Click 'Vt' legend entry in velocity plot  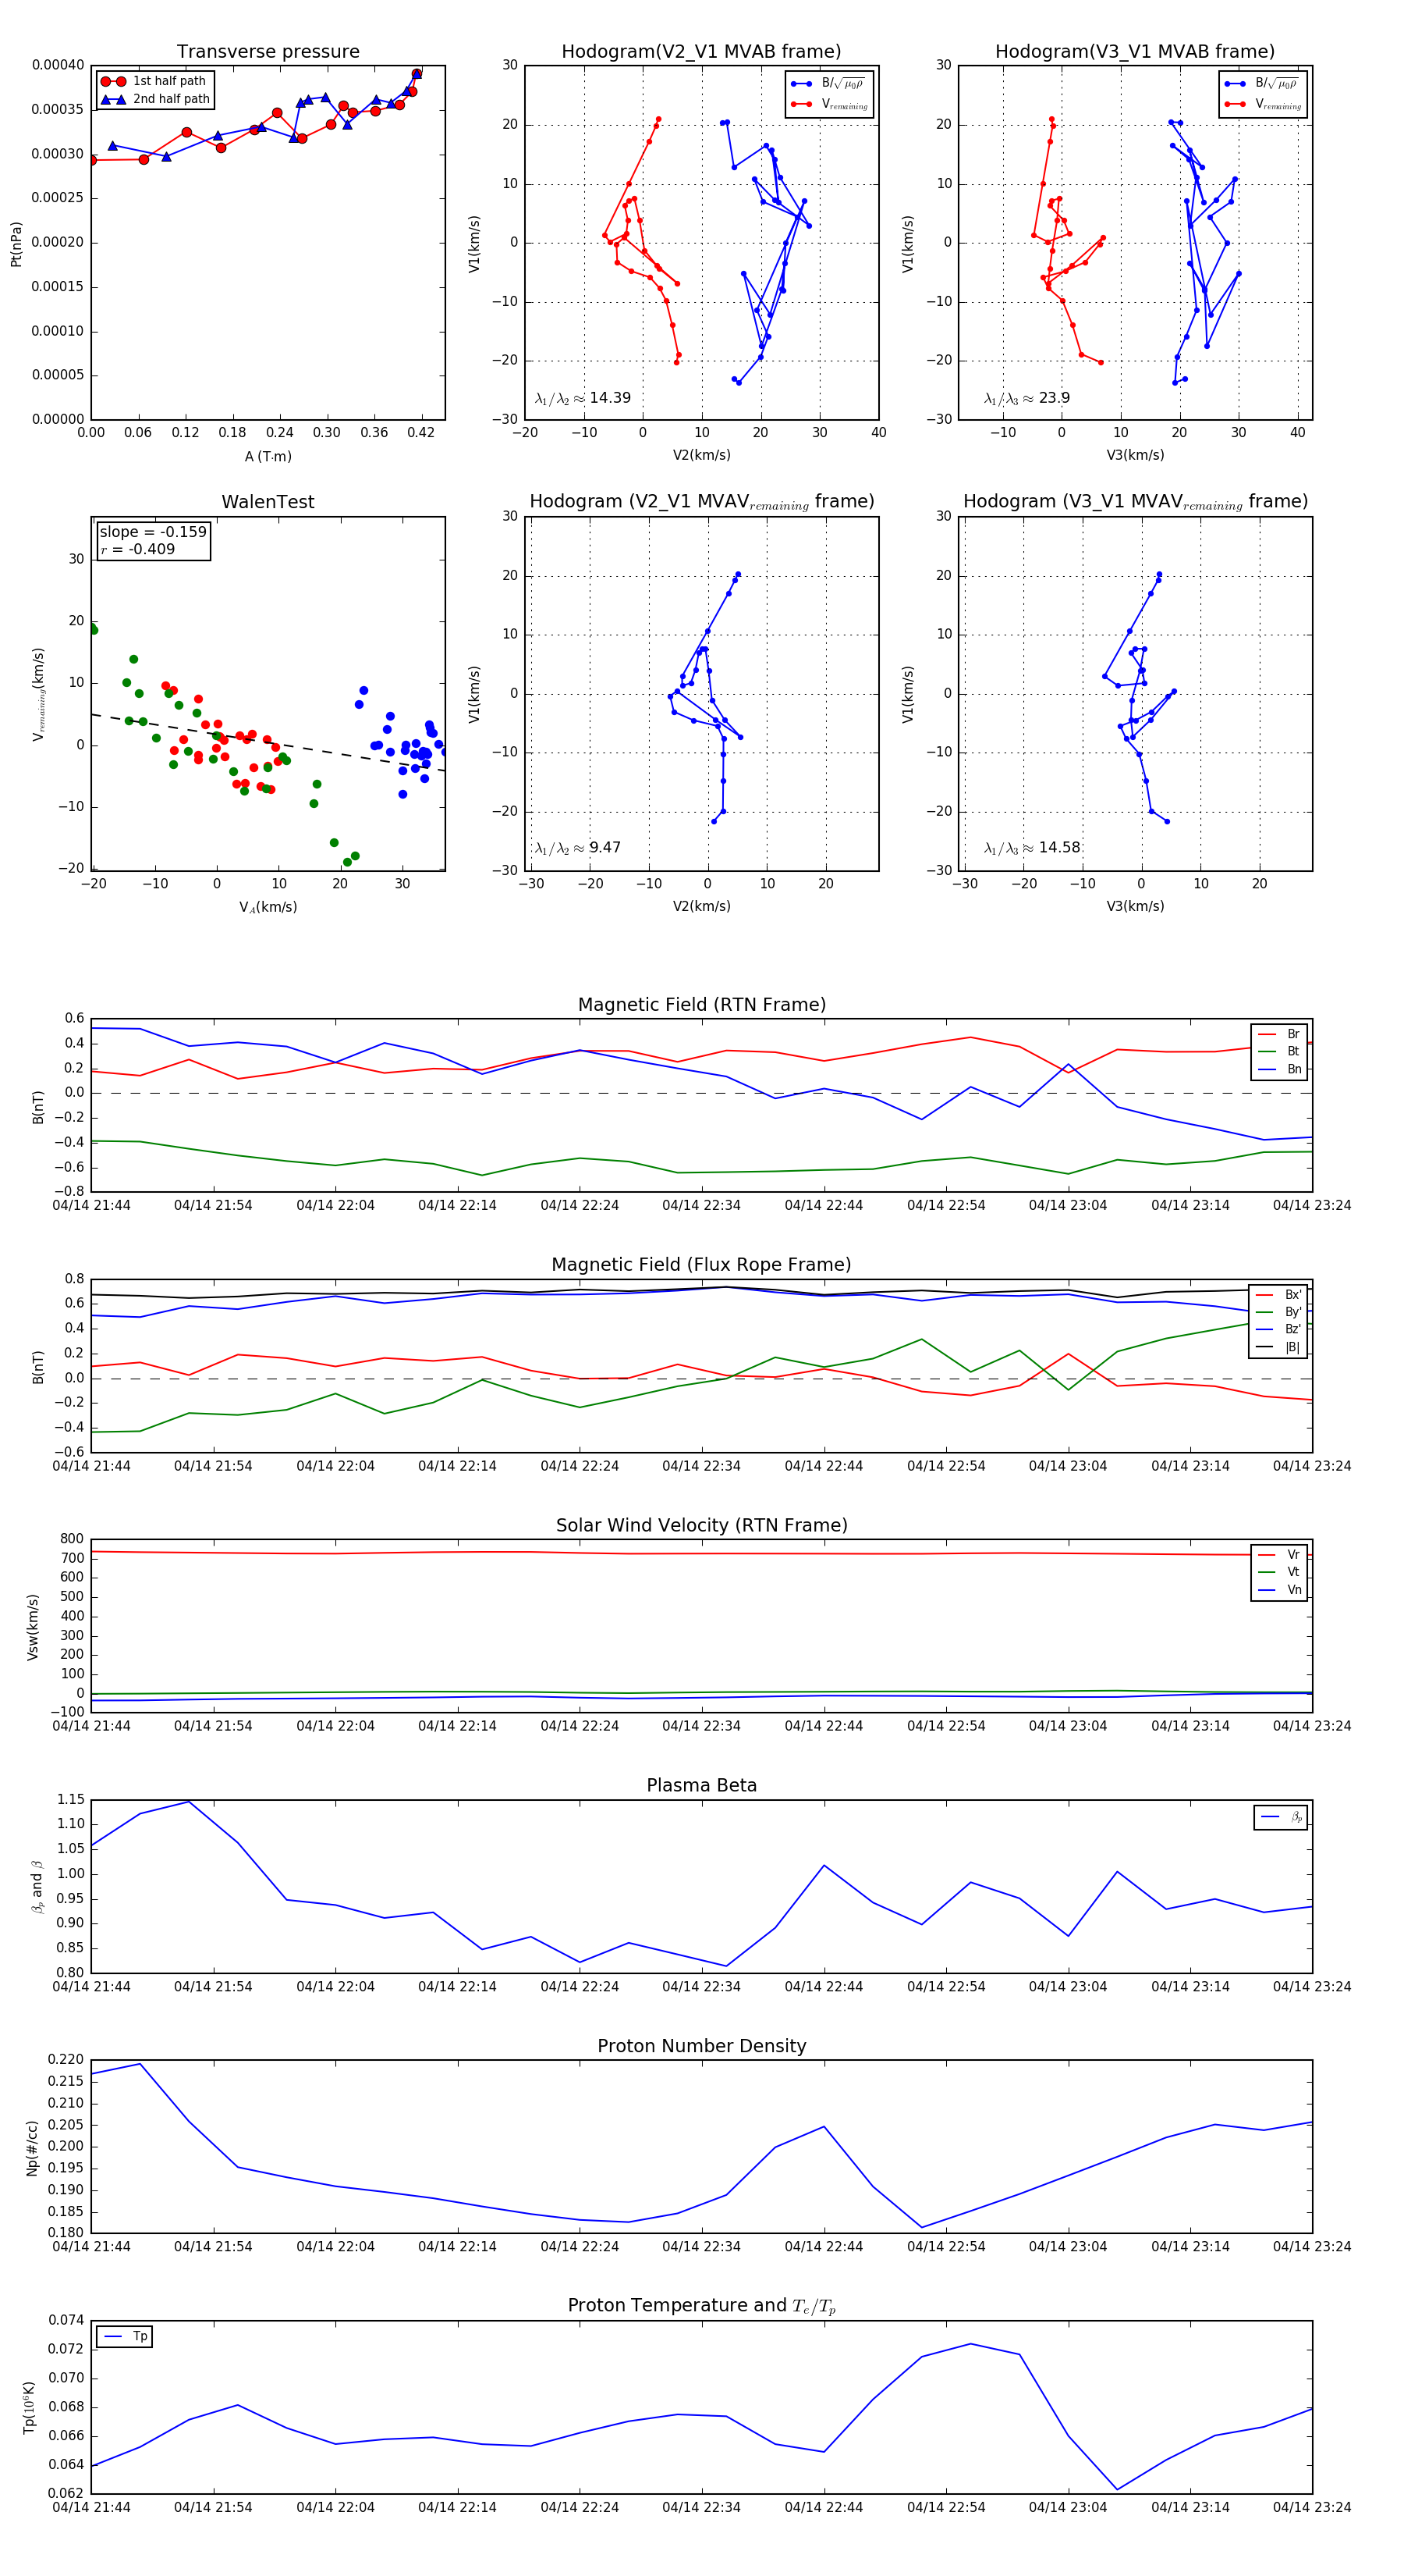click(x=1279, y=1572)
